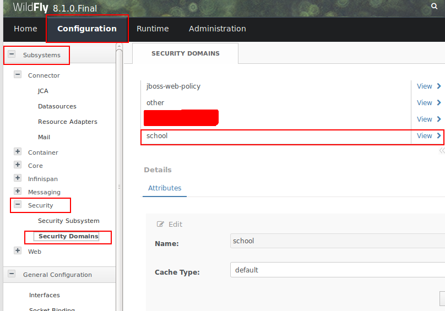Screen dimensions: 445x311
Task: Open Mail under Connector
Action: [x=44, y=137]
